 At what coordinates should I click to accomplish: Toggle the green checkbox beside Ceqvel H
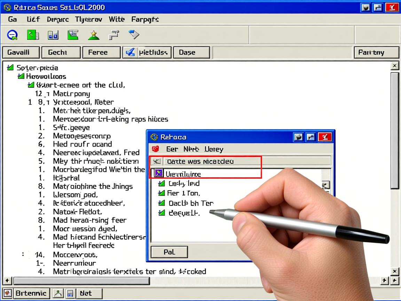tap(162, 213)
